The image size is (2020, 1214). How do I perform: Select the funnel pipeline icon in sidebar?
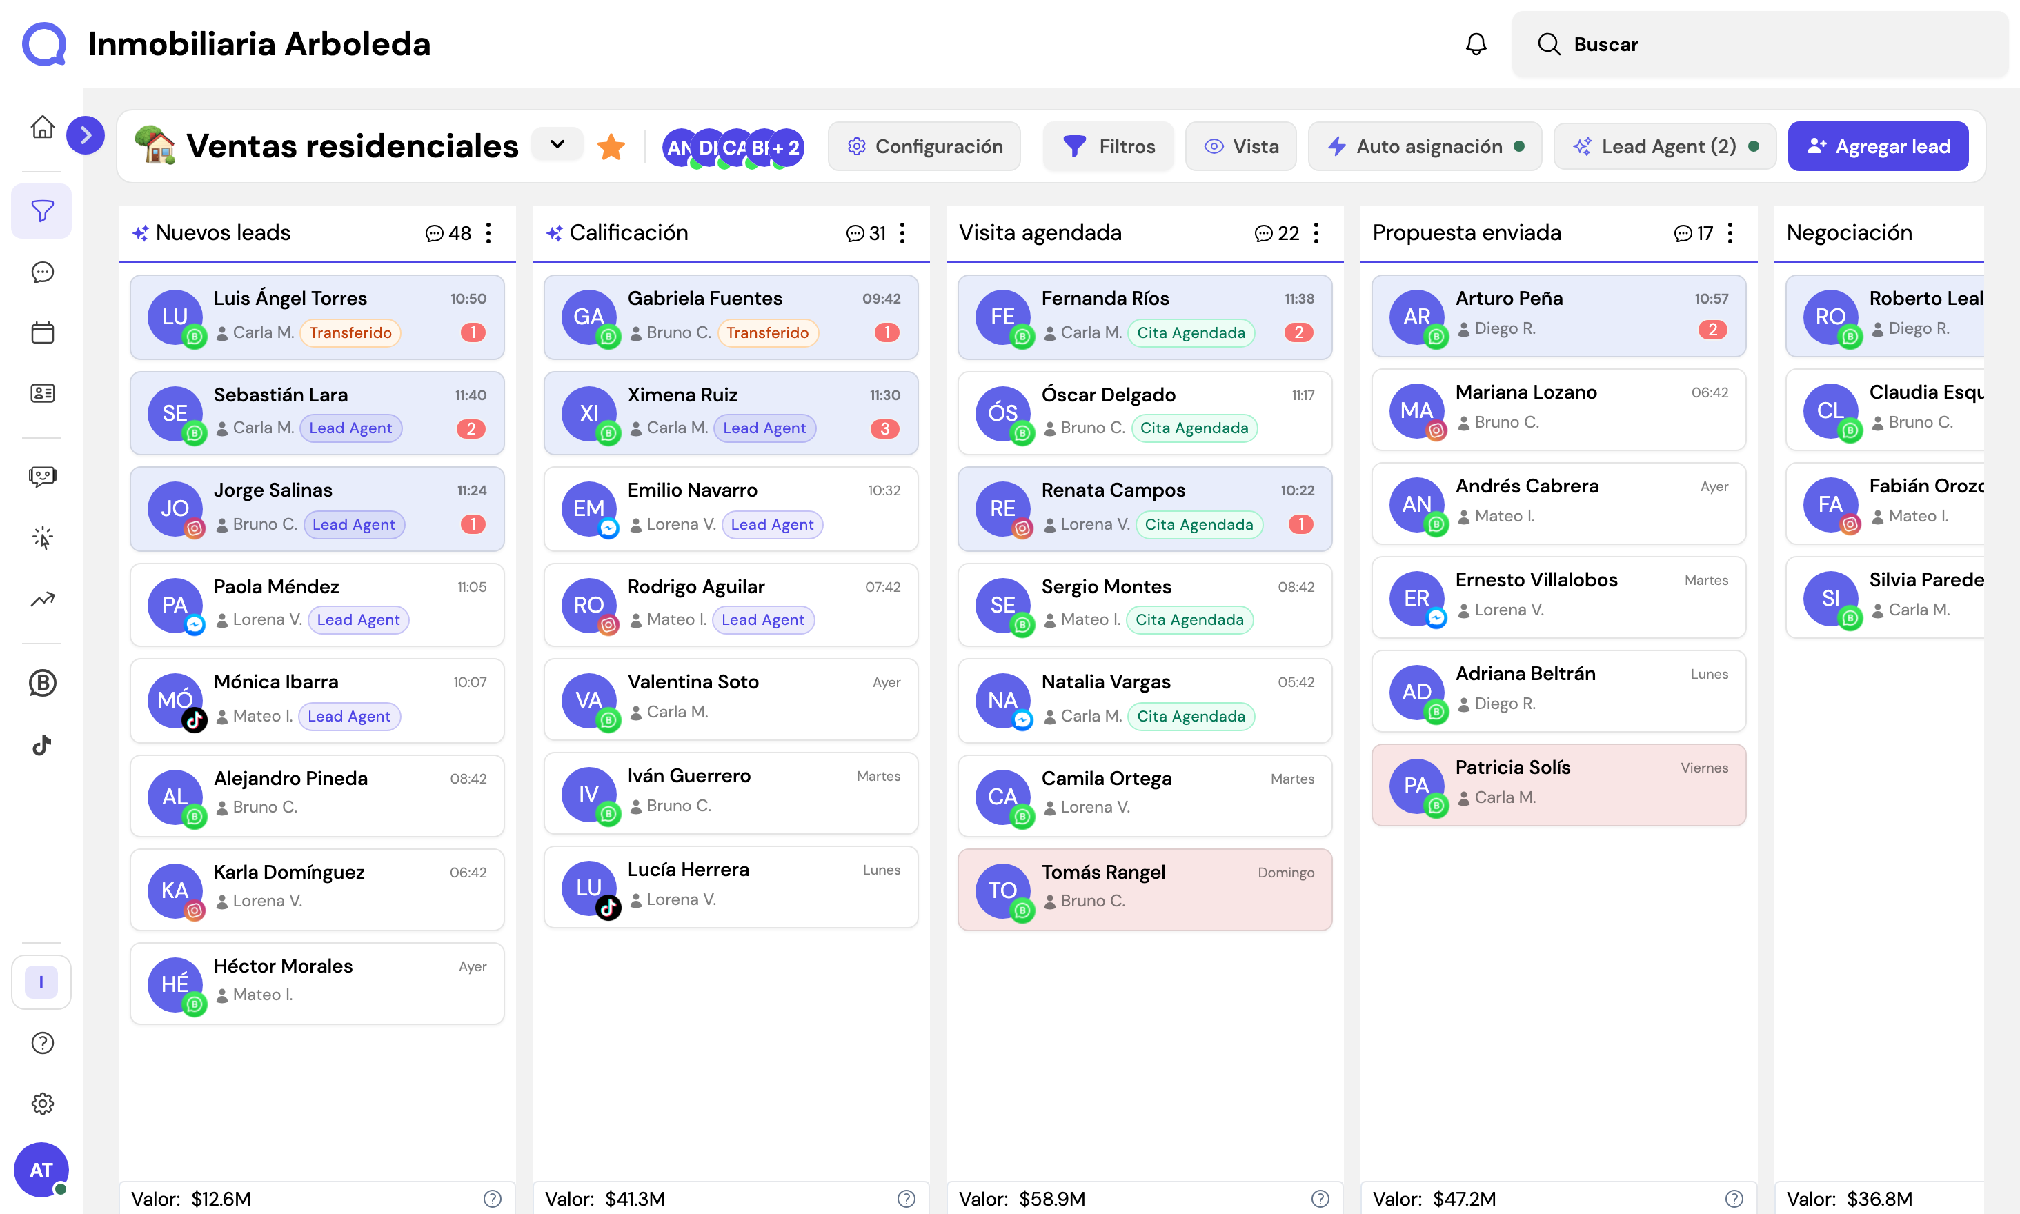43,211
